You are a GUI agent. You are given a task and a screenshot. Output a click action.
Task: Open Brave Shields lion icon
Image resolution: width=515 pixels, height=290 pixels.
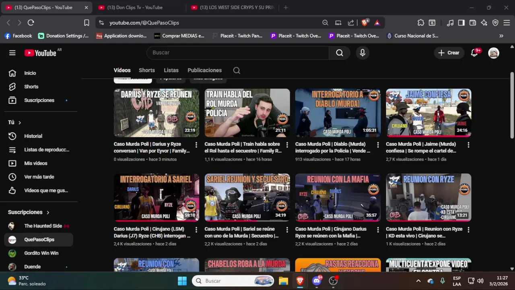pyautogui.click(x=365, y=23)
